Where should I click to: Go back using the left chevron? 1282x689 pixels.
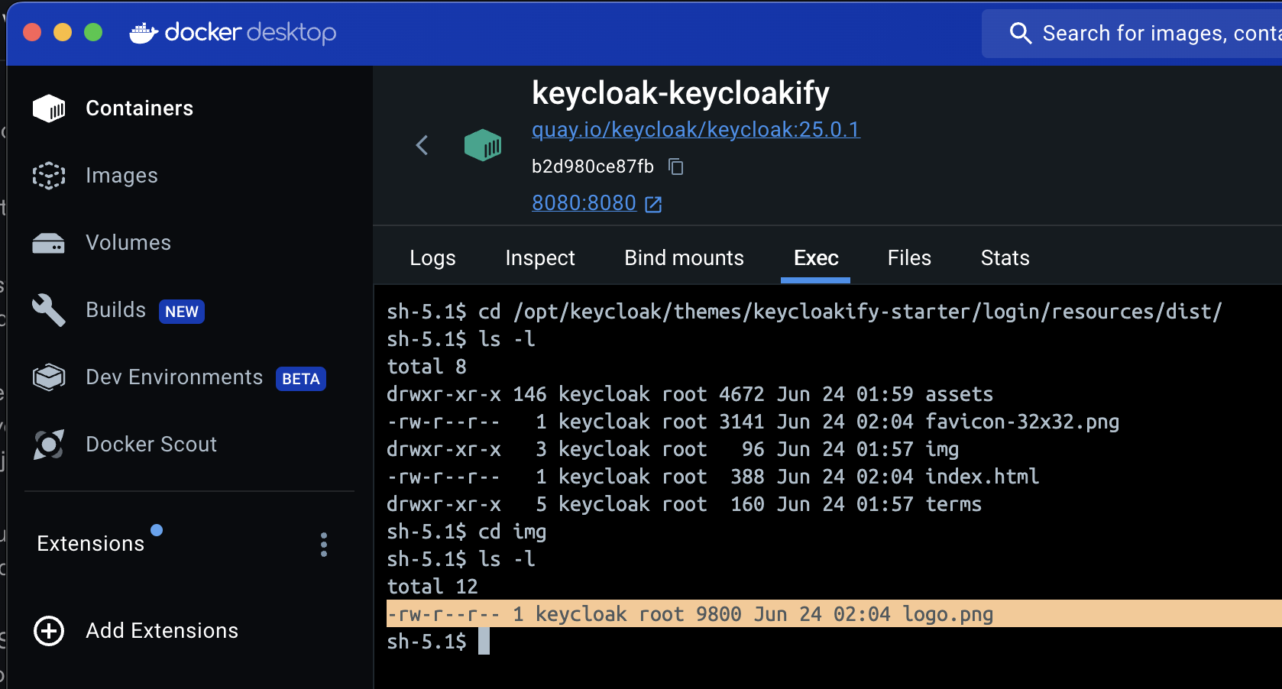pyautogui.click(x=422, y=145)
